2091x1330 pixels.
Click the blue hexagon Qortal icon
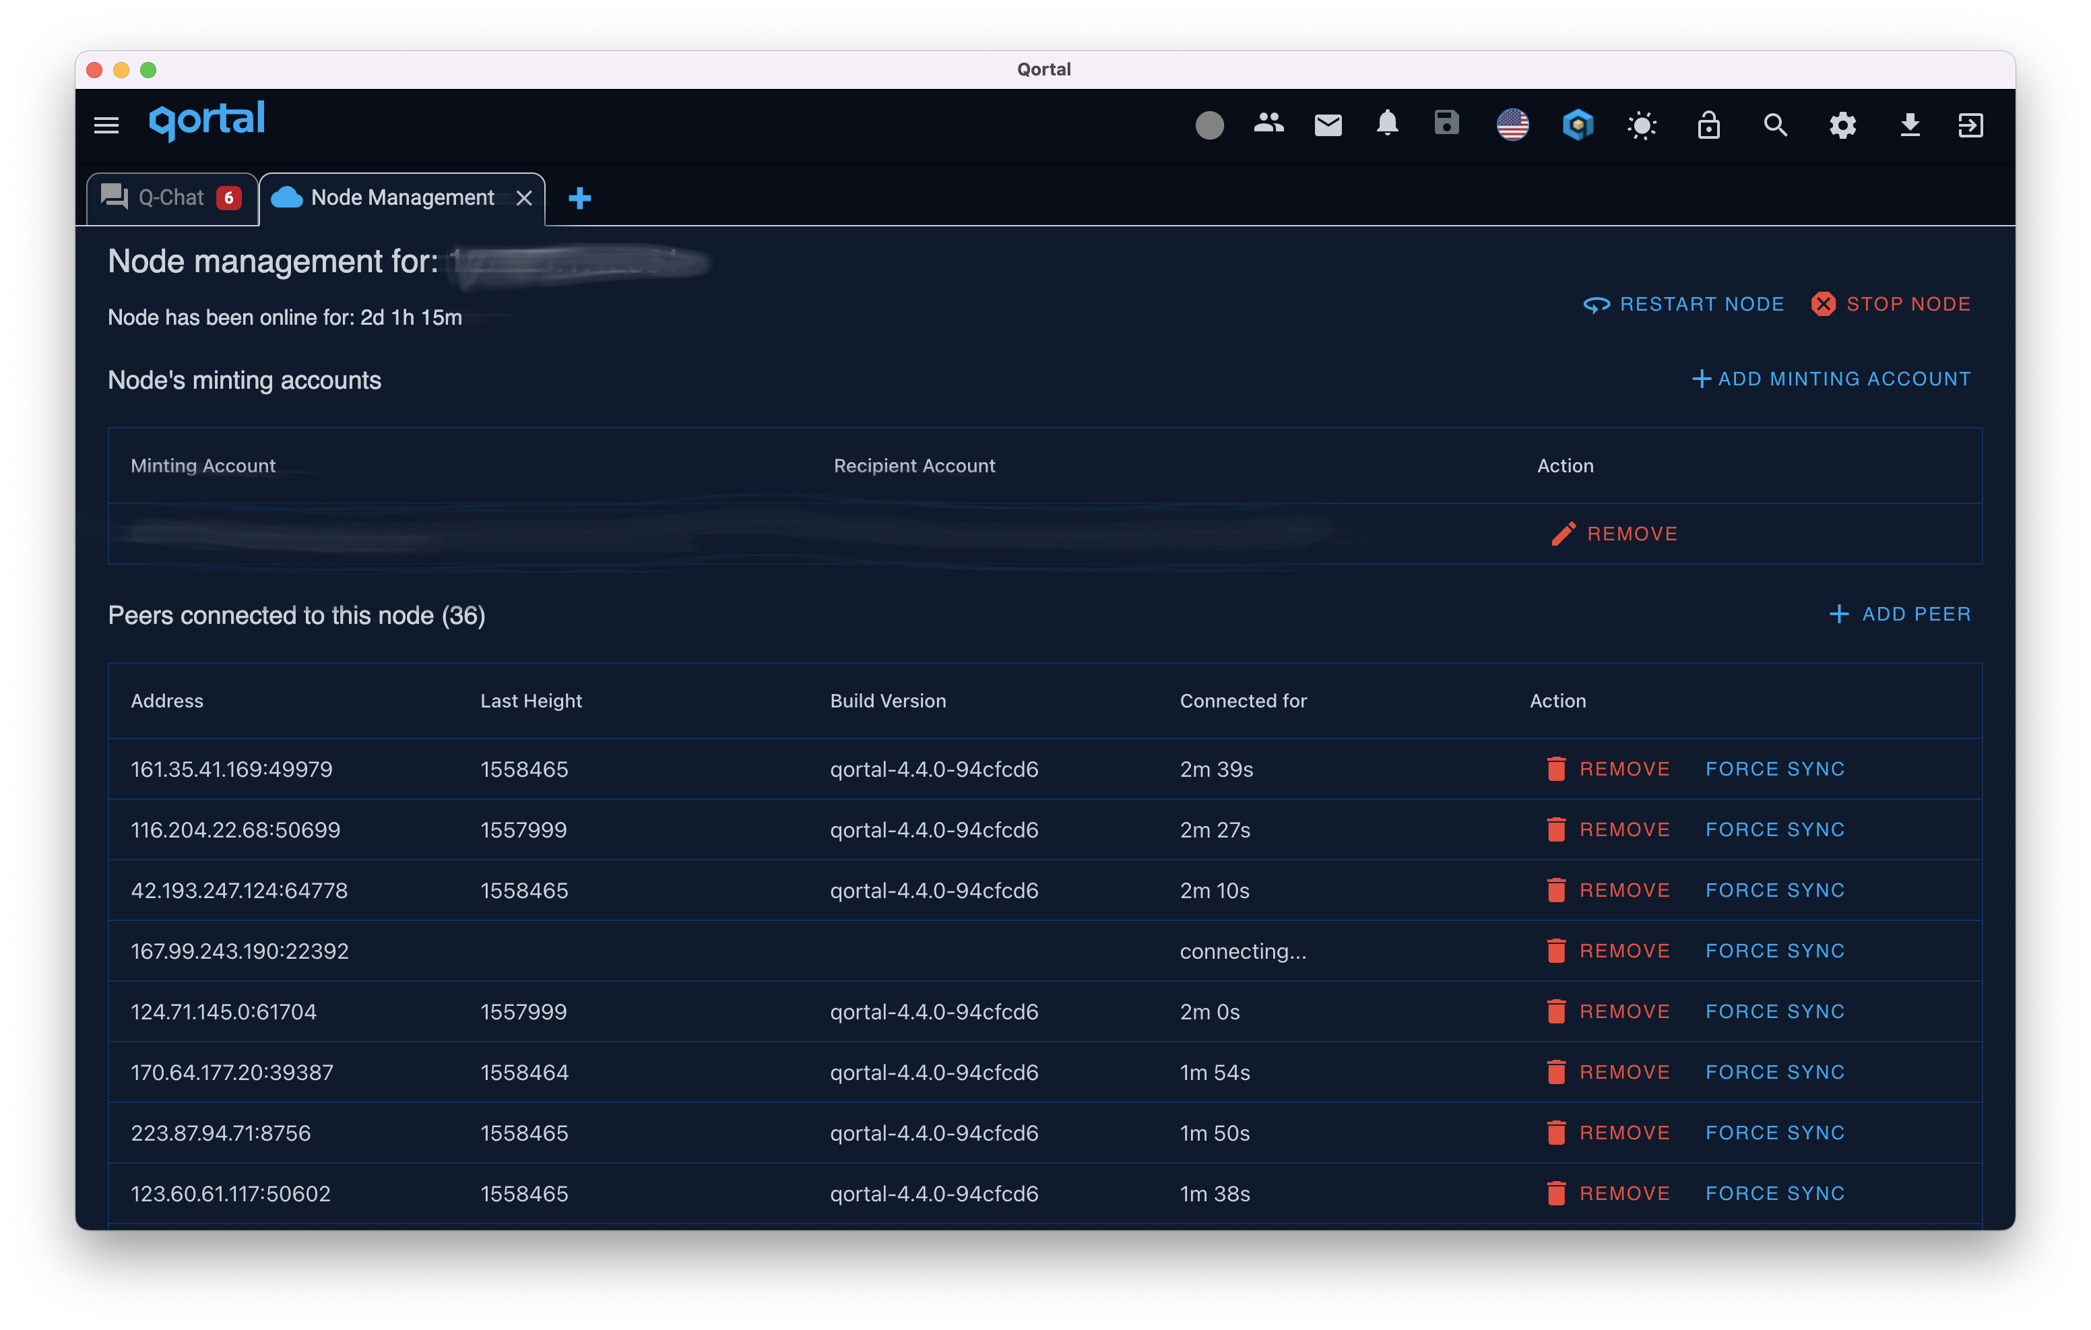[x=1578, y=125]
